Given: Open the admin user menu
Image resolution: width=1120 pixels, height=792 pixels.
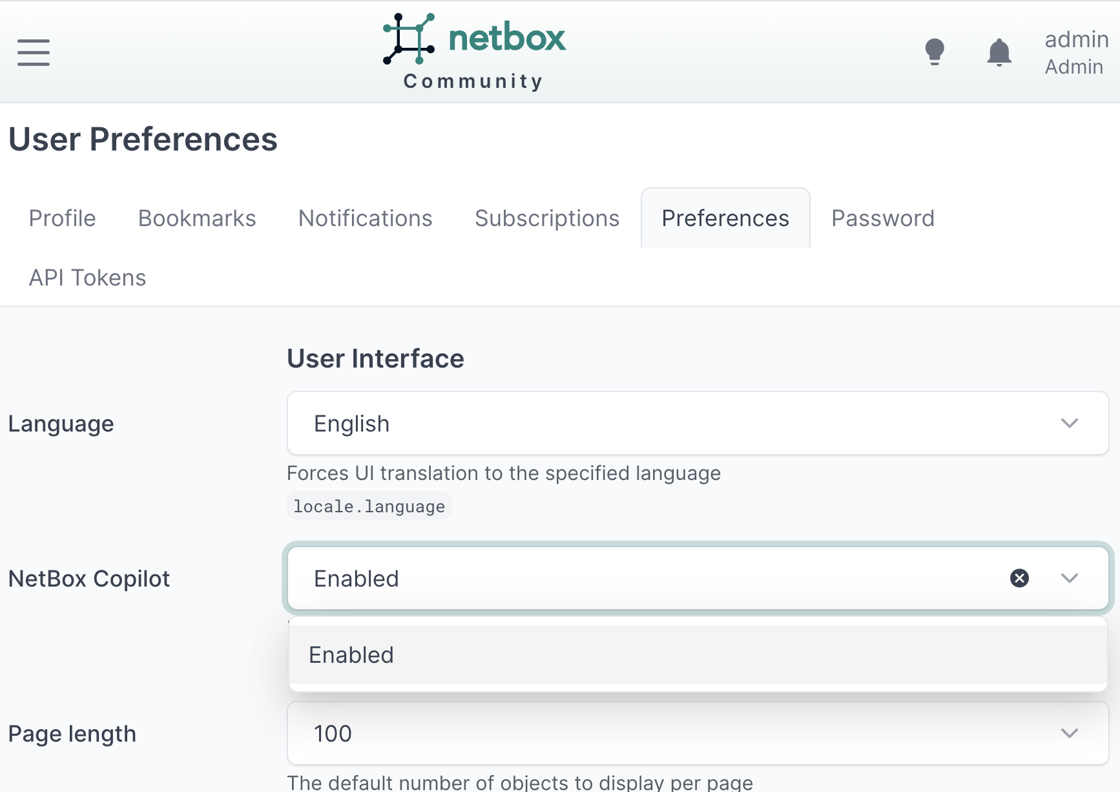Looking at the screenshot, I should pos(1073,52).
